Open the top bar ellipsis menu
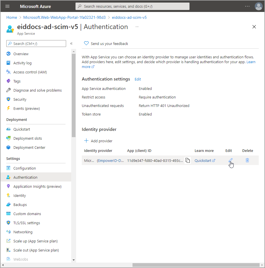265x268 pixels. pyautogui.click(x=247, y=6)
